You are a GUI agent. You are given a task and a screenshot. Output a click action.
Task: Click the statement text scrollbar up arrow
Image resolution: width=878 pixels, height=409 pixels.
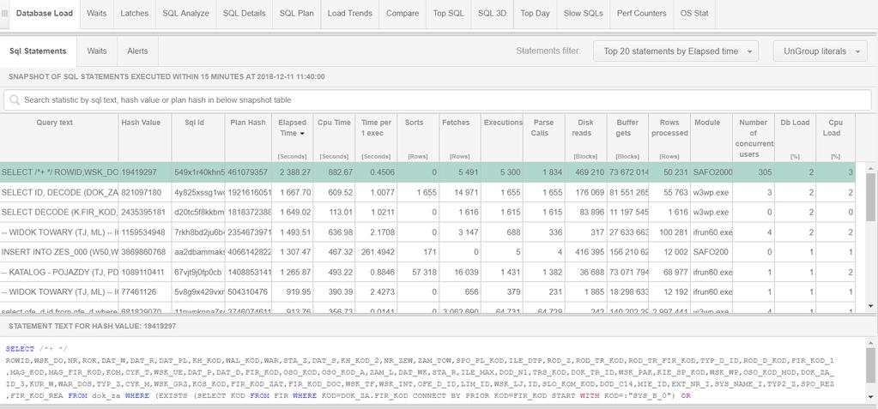(870, 342)
